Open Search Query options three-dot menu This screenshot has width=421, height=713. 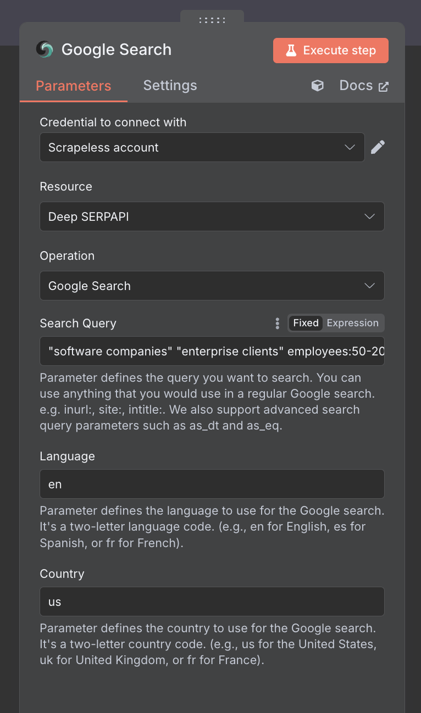(x=277, y=323)
